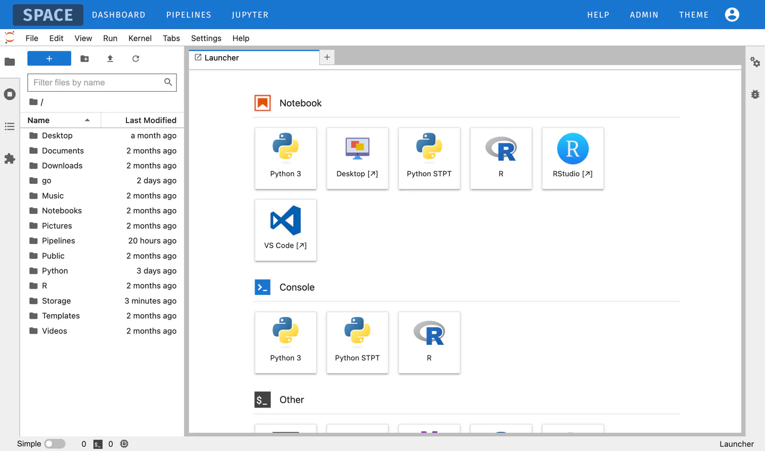Open the user account profile icon
This screenshot has height=451, width=765.
click(x=732, y=15)
